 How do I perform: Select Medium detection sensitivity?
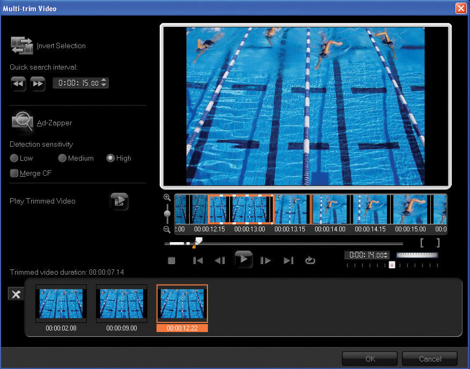tap(62, 158)
